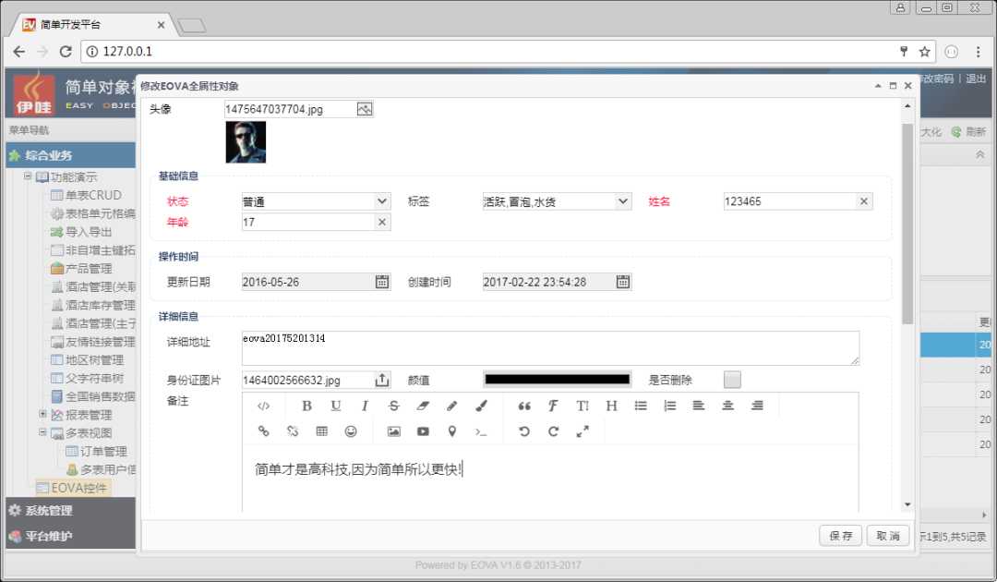The image size is (997, 582).
Task: Click the insert image icon in the editor
Action: tap(394, 431)
